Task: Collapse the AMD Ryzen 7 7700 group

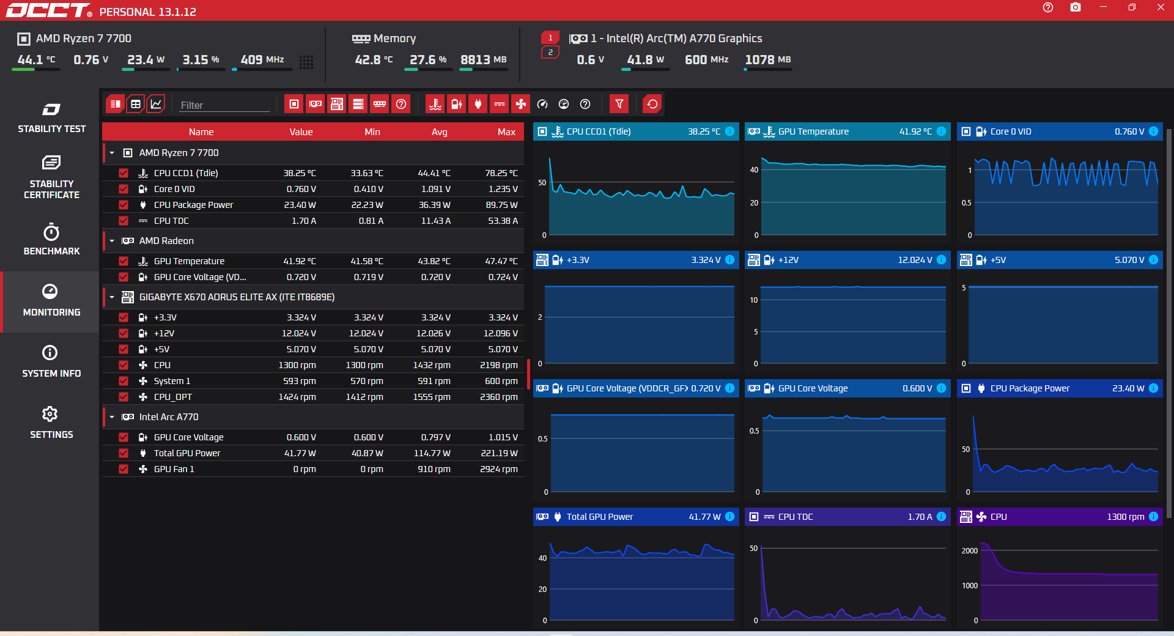Action: point(112,153)
